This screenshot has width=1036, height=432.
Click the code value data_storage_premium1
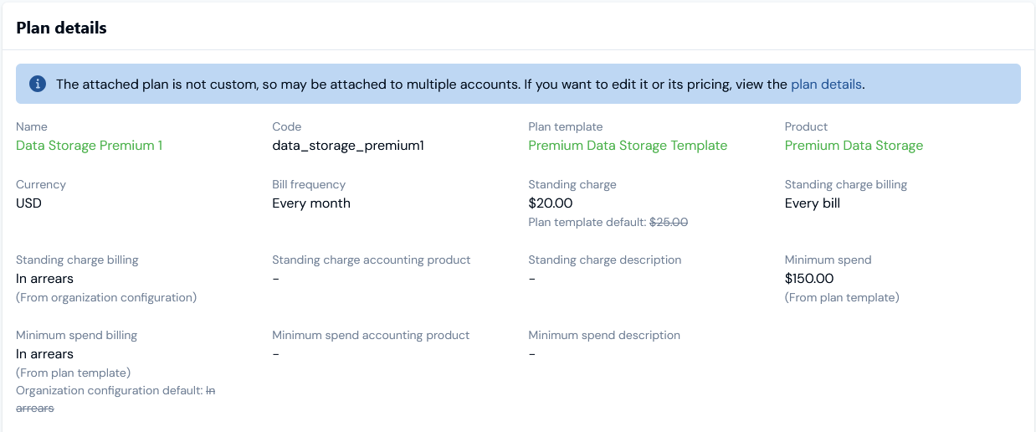tap(348, 146)
